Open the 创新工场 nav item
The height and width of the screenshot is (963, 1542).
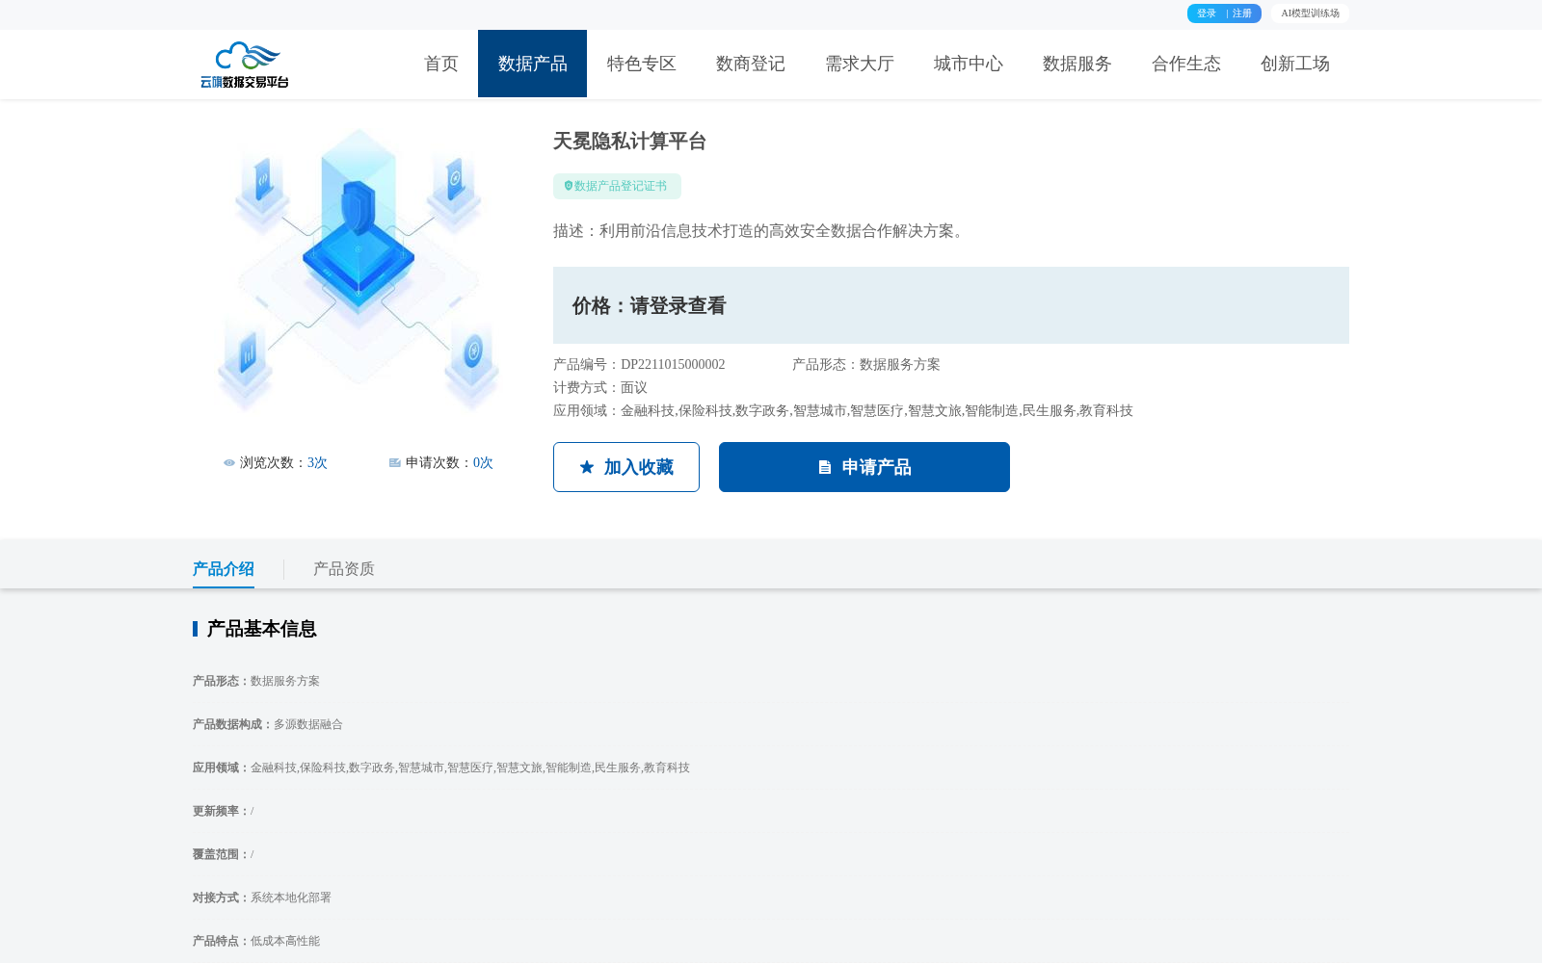[1295, 64]
